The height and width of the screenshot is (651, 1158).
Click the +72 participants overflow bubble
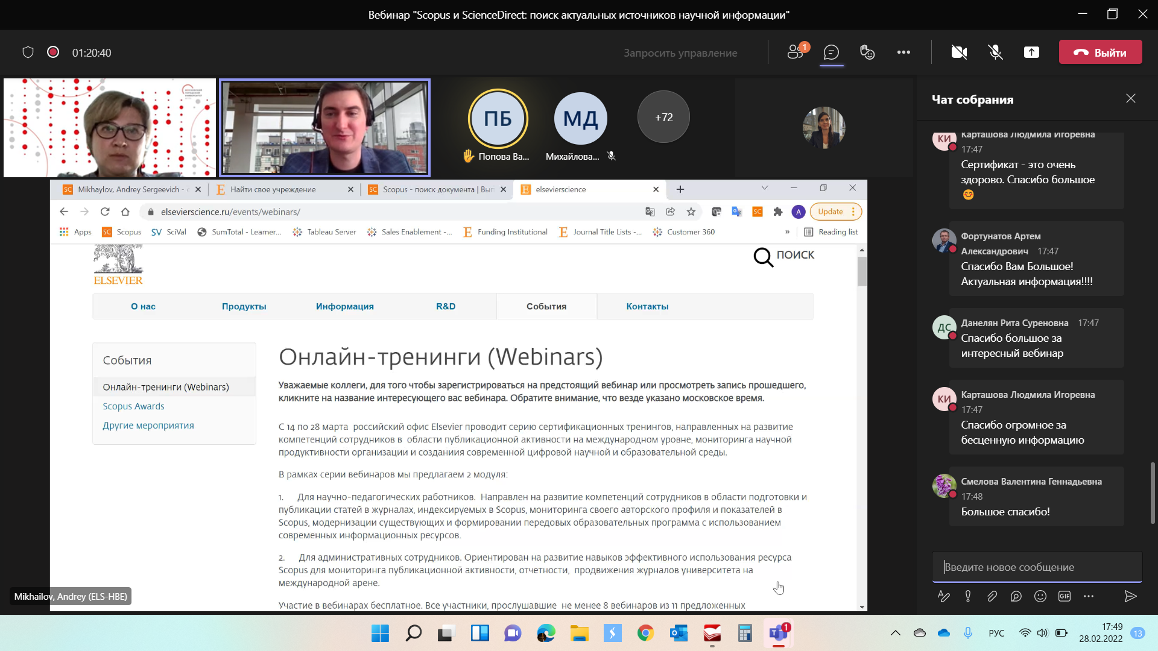(663, 117)
